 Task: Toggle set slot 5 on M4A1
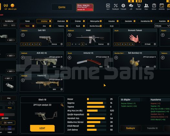click(83, 44)
